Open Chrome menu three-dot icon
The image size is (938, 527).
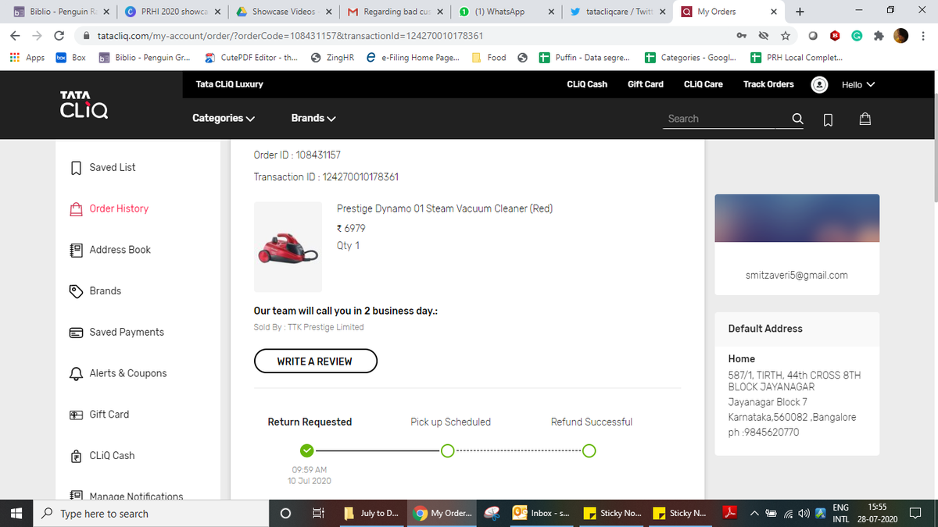[x=923, y=36]
